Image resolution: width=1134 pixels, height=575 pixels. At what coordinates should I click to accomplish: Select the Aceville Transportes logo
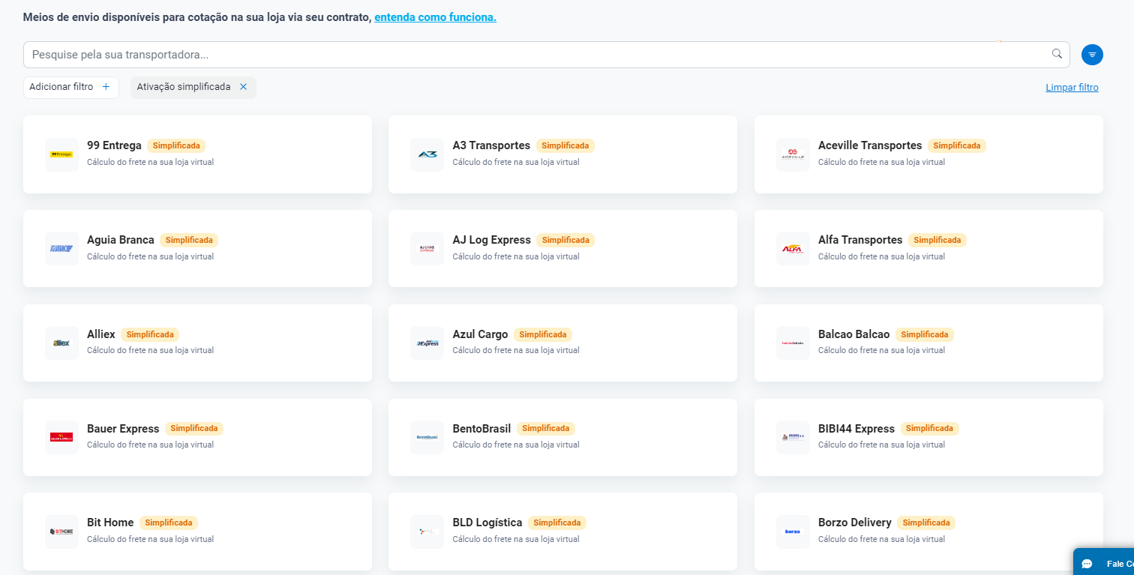[x=793, y=154]
